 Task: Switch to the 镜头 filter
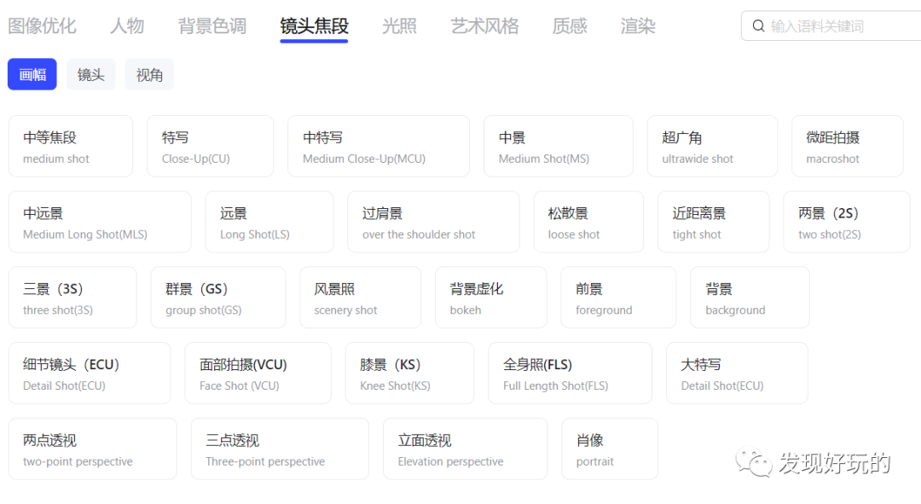pos(91,74)
